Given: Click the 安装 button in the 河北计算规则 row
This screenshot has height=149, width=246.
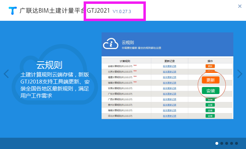Looking at the screenshot, I should point(210,116).
